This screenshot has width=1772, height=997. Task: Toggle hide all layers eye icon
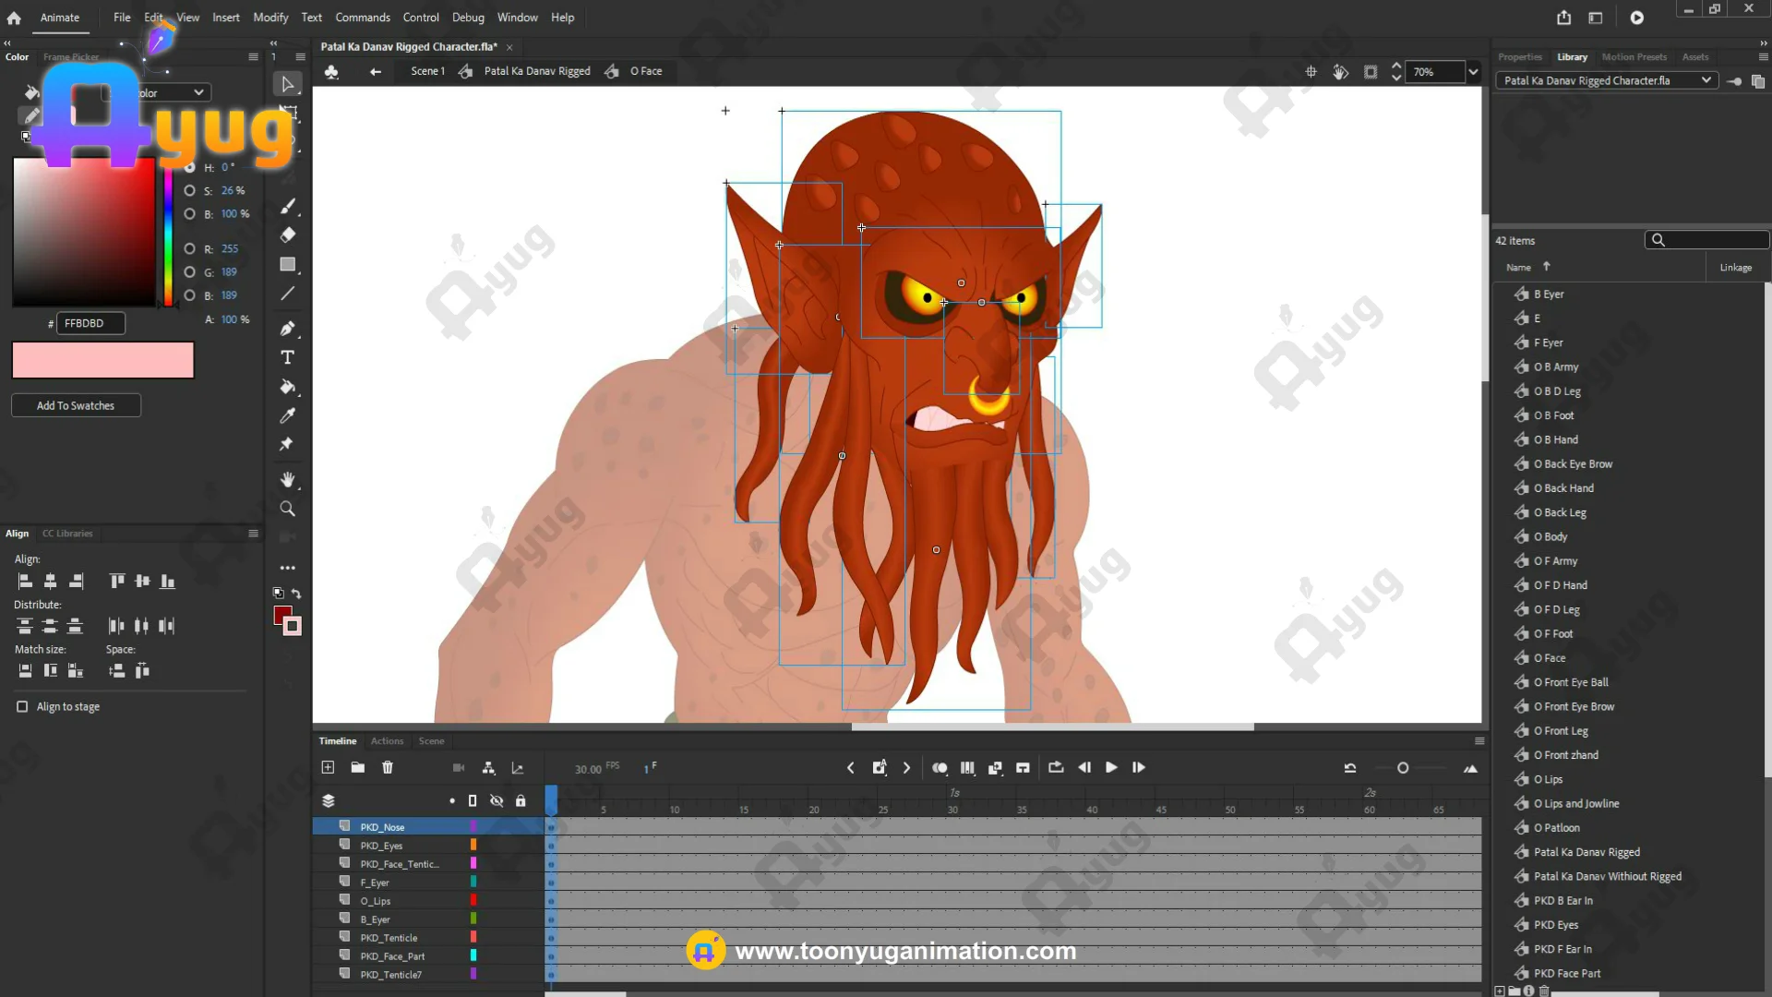click(497, 800)
